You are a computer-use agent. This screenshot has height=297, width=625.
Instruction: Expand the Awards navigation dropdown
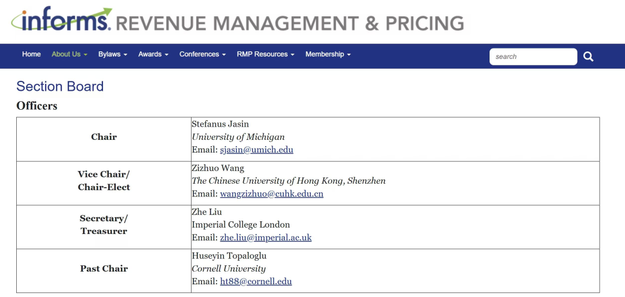153,54
